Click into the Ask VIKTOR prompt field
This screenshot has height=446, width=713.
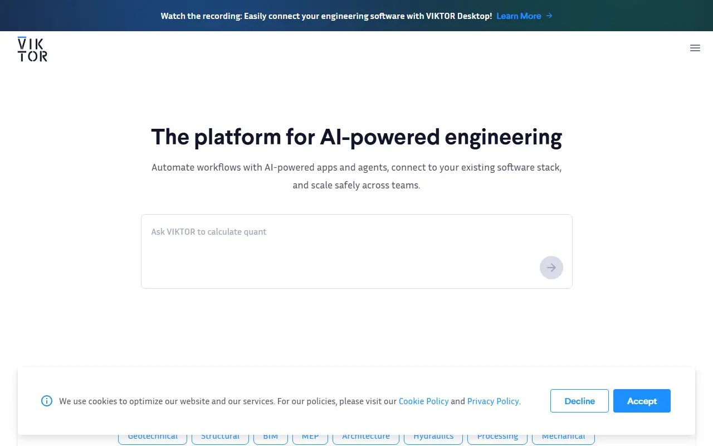[x=356, y=251]
